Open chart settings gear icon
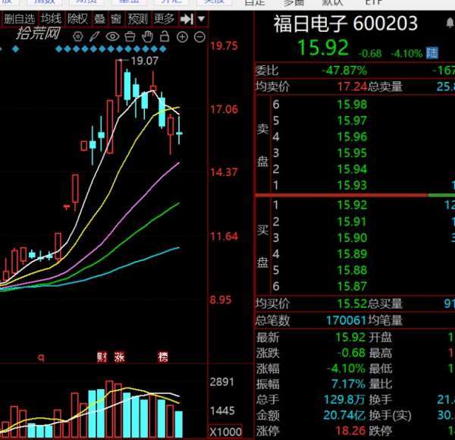Image resolution: width=455 pixels, height=440 pixels. point(78,37)
